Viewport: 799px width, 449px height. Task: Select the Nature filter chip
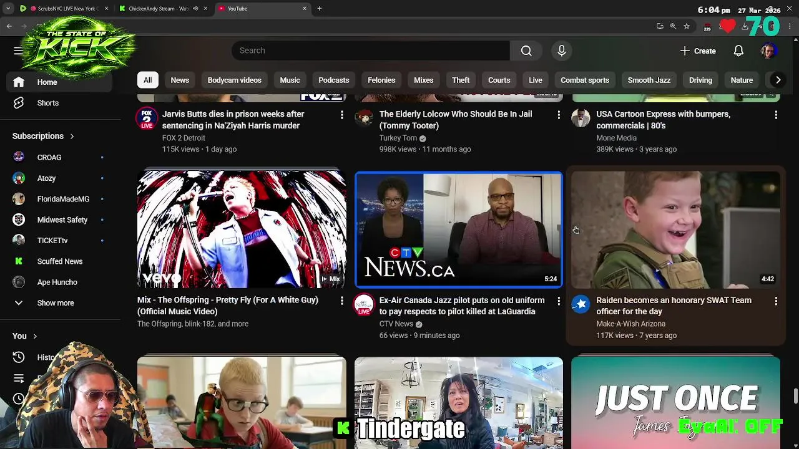click(742, 80)
